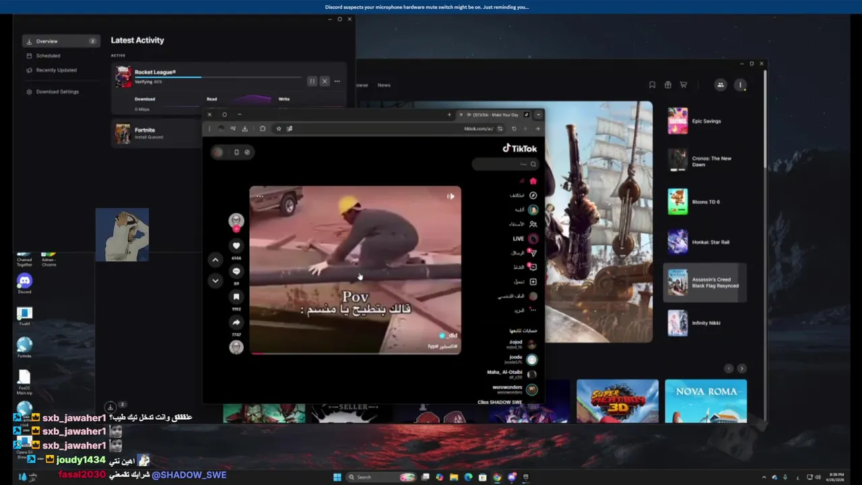This screenshot has height=485, width=862.
Task: Open browser extensions puzzle icon
Action: [263, 129]
